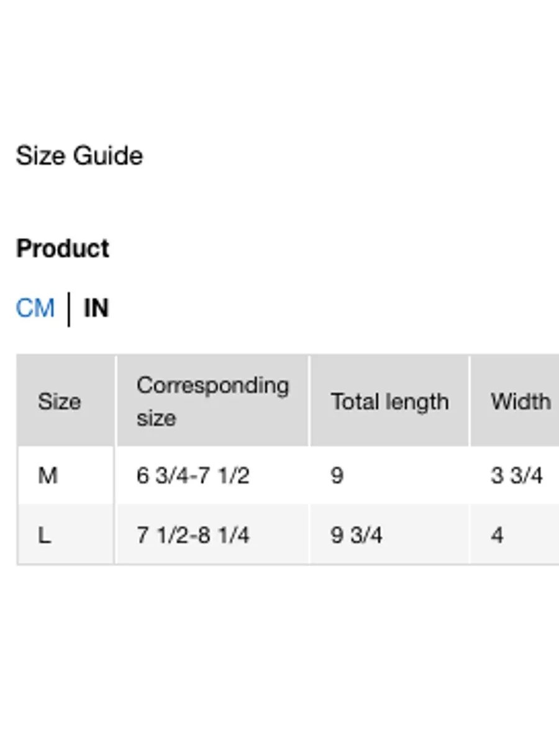The height and width of the screenshot is (743, 559).
Task: Click the divider between CM and IN
Action: 69,309
